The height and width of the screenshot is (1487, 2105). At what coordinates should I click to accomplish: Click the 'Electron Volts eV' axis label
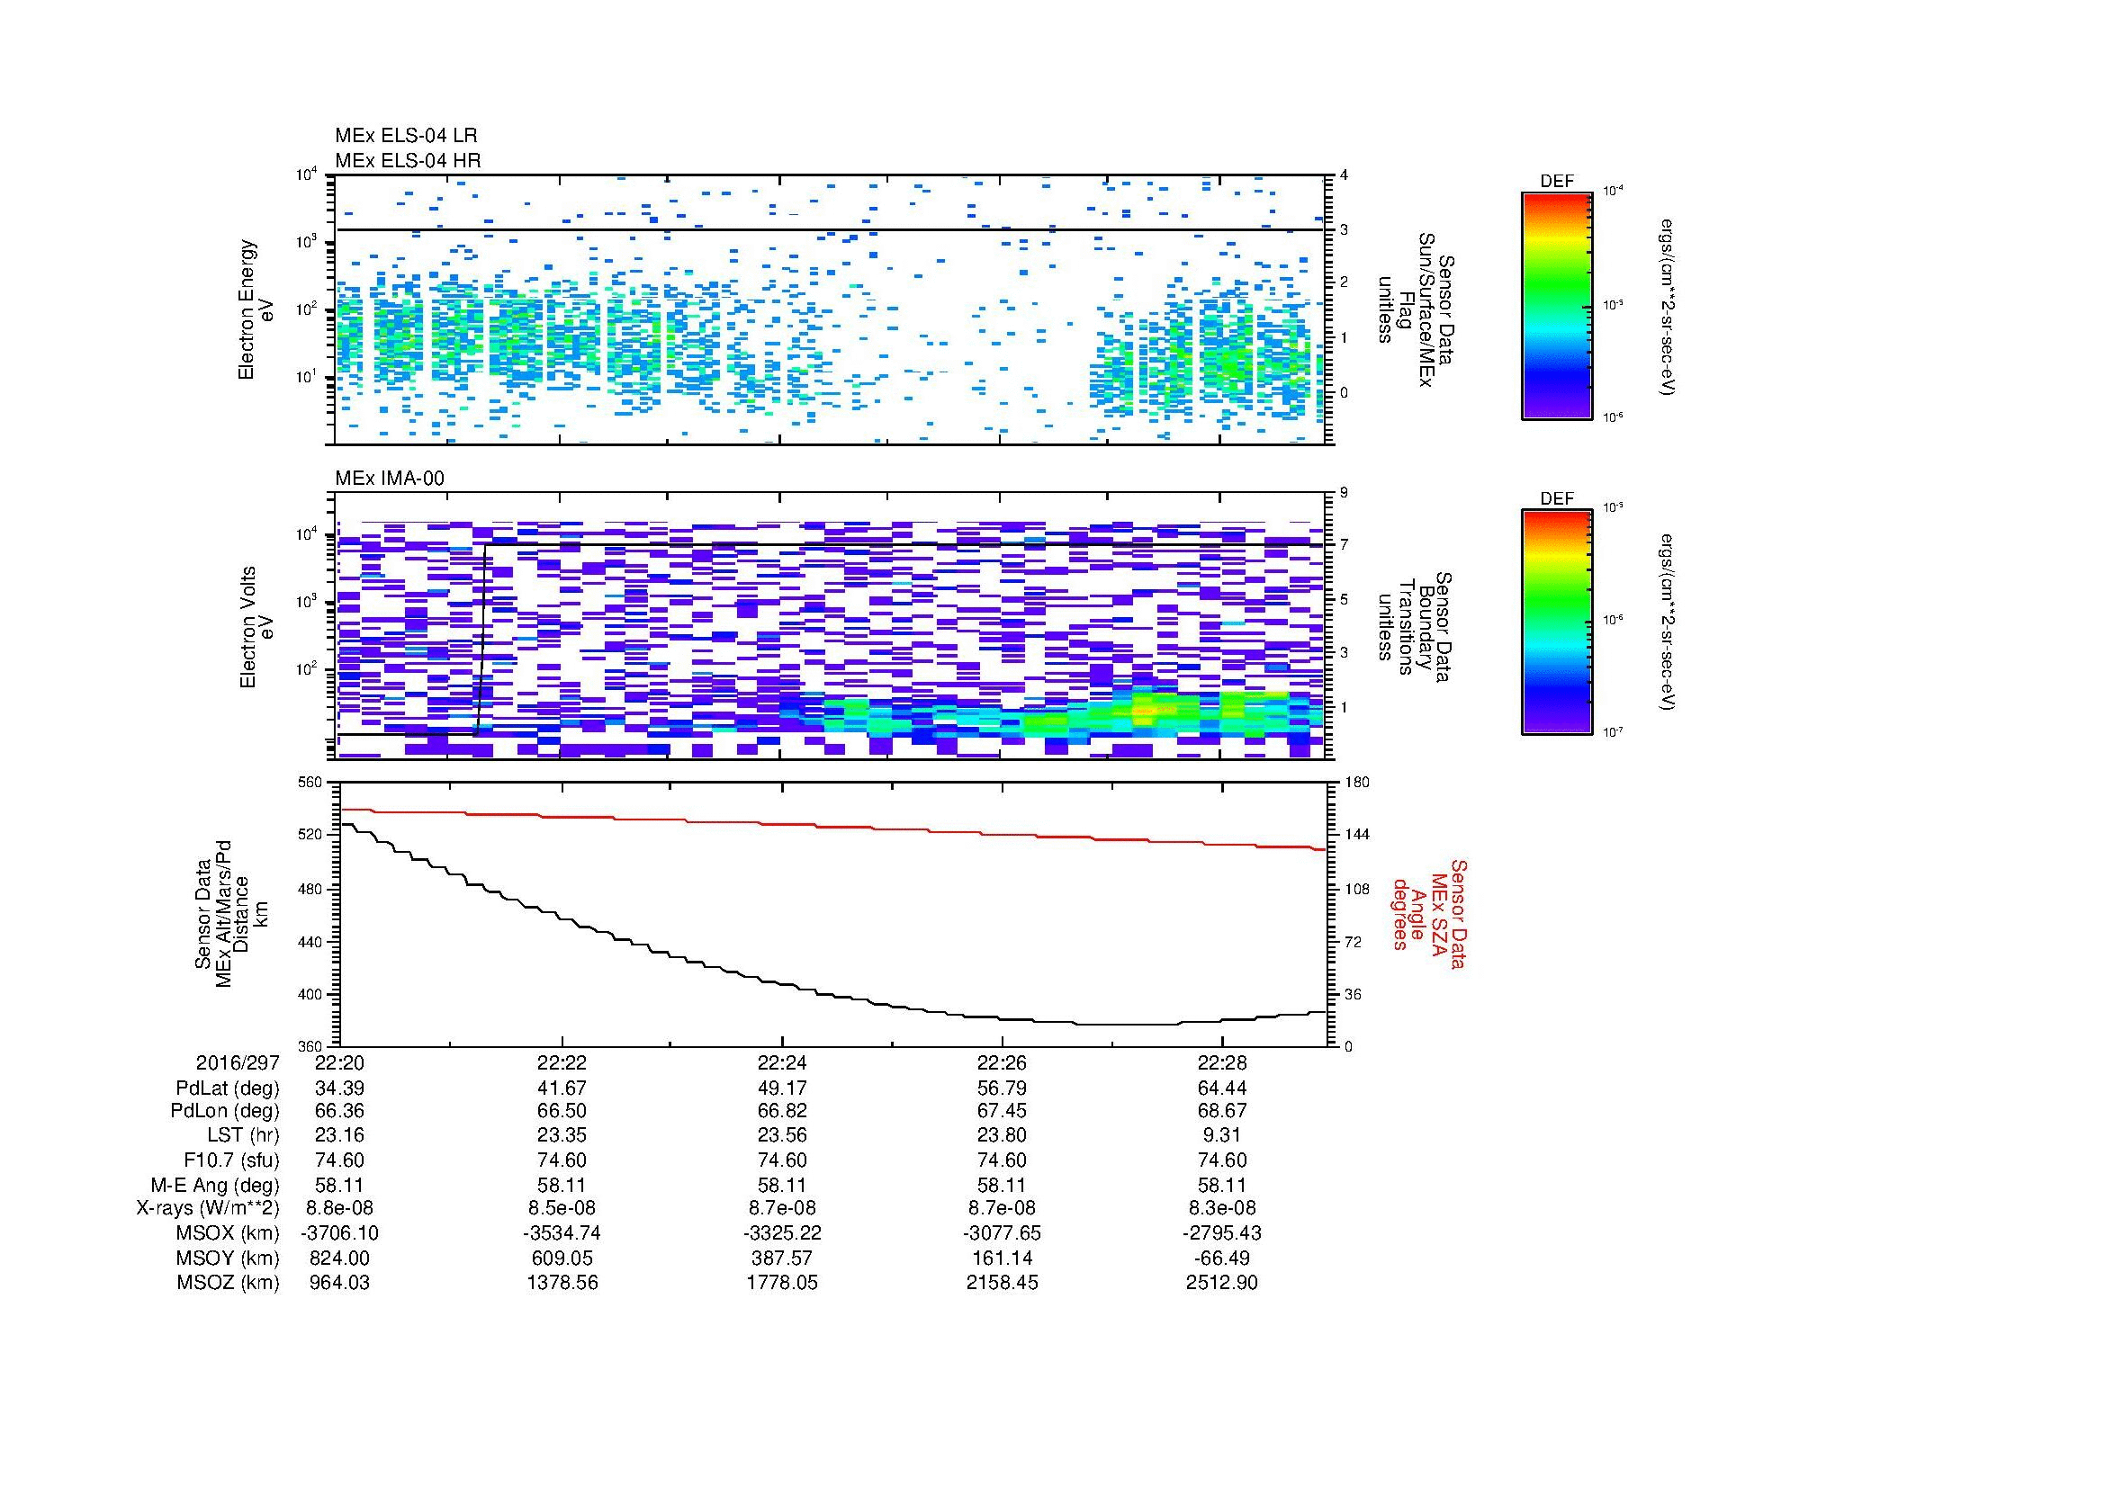coord(256,628)
